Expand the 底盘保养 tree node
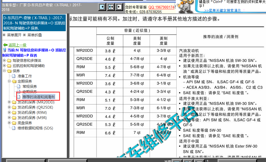 pos(9,123)
